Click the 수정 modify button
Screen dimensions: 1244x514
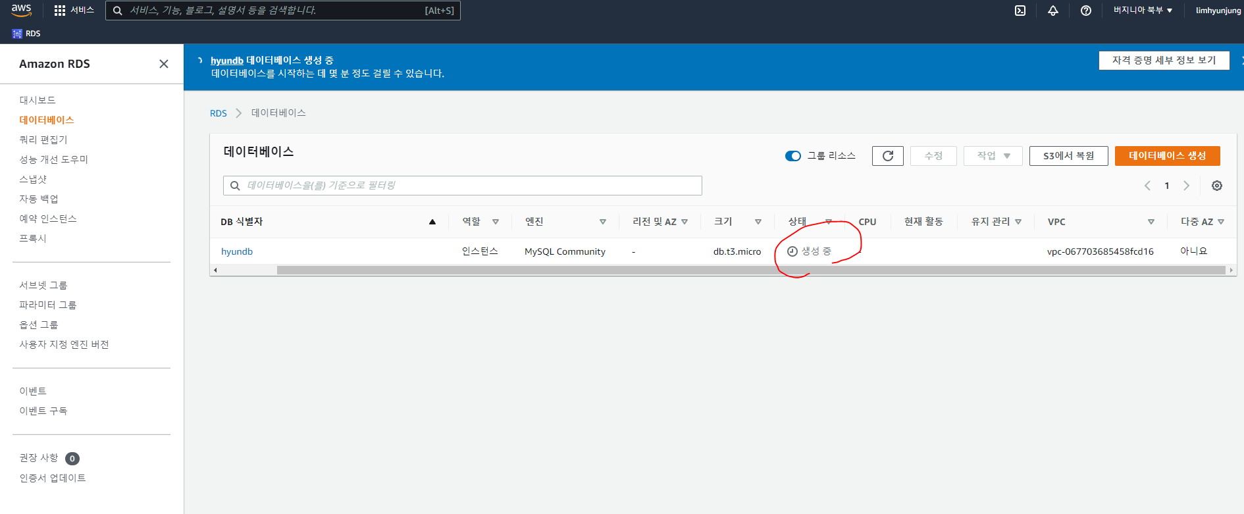[x=933, y=156]
